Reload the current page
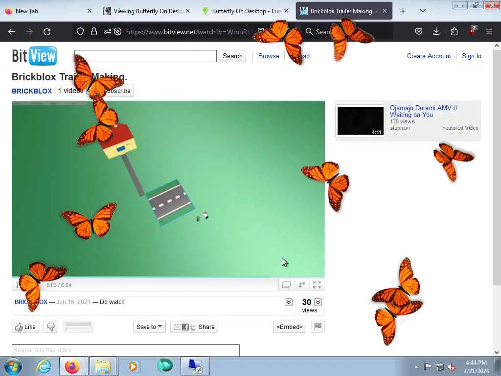 (47, 32)
